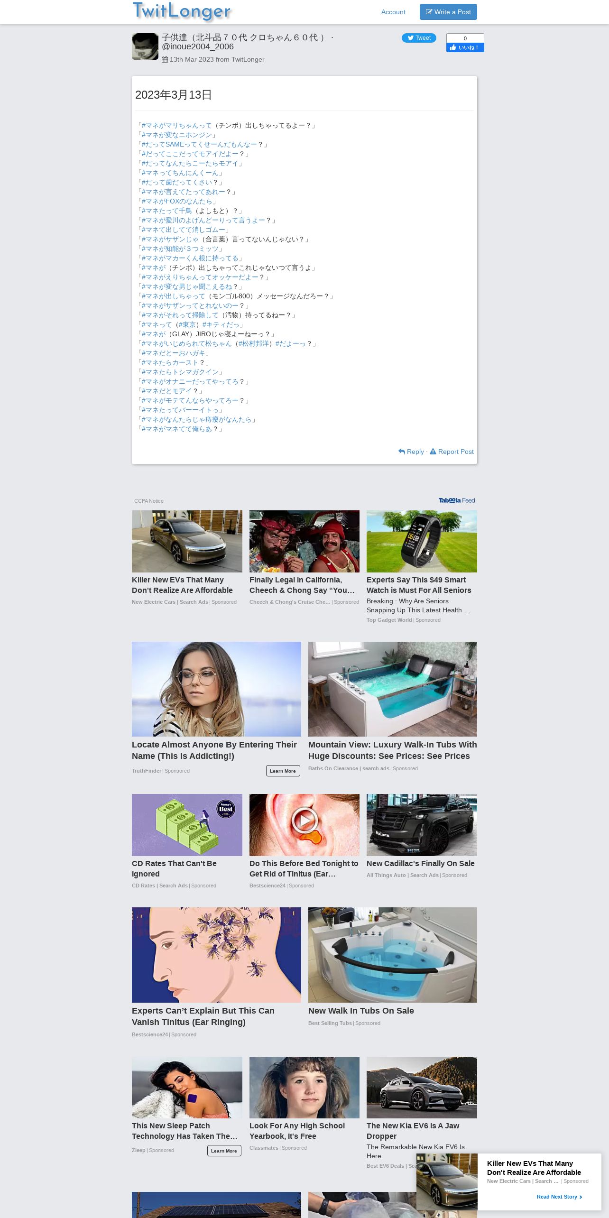Viewport: 609px width, 1218px height.
Task: Open the $49 Smart Watch ad image
Action: point(422,541)
